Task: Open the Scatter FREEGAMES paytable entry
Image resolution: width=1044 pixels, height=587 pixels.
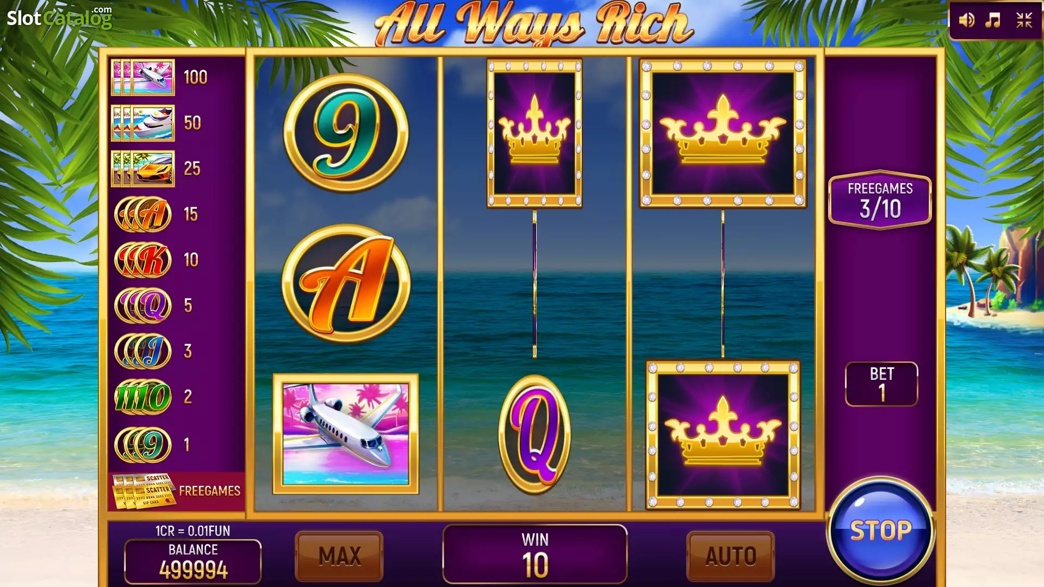Action: click(x=177, y=491)
